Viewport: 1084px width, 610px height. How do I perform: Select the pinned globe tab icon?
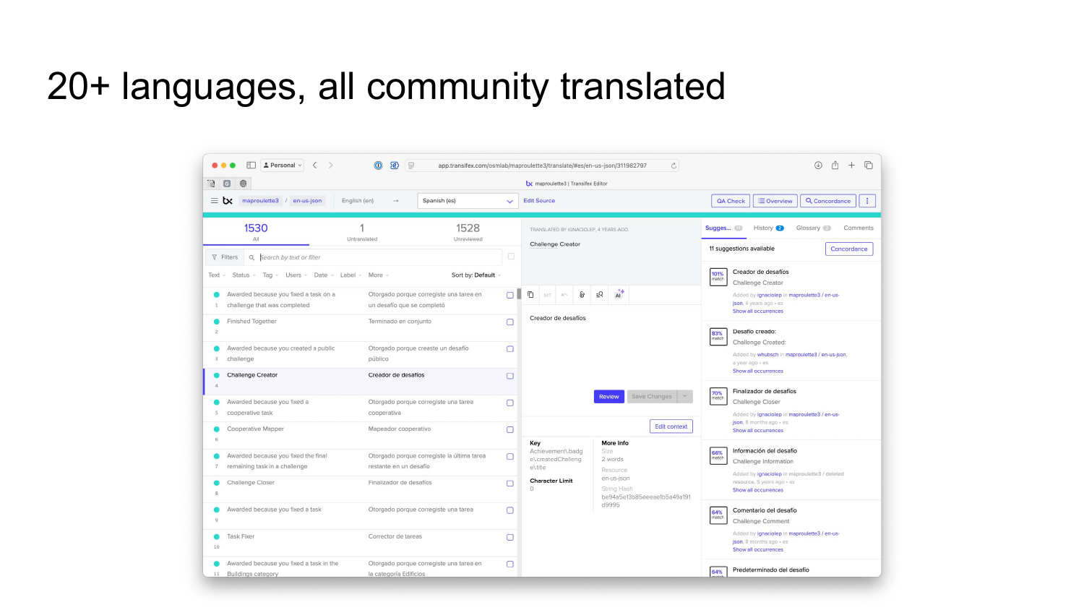click(x=243, y=184)
